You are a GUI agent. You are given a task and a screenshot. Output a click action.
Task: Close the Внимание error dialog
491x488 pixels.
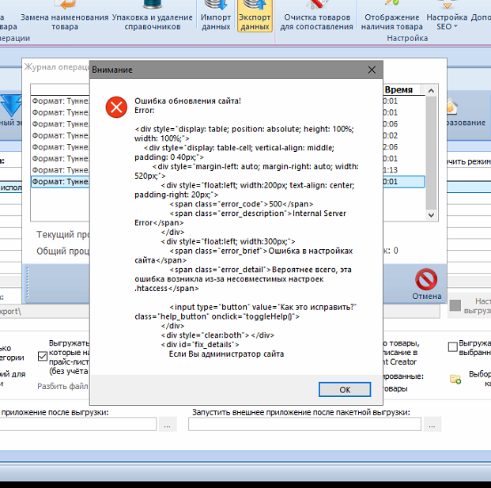point(372,70)
